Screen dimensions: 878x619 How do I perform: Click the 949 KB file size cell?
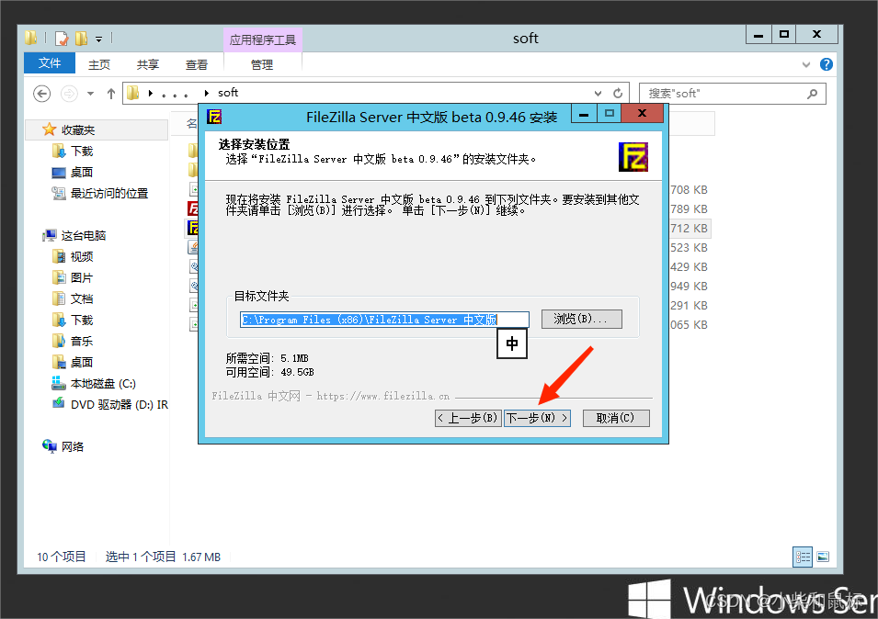tap(690, 287)
